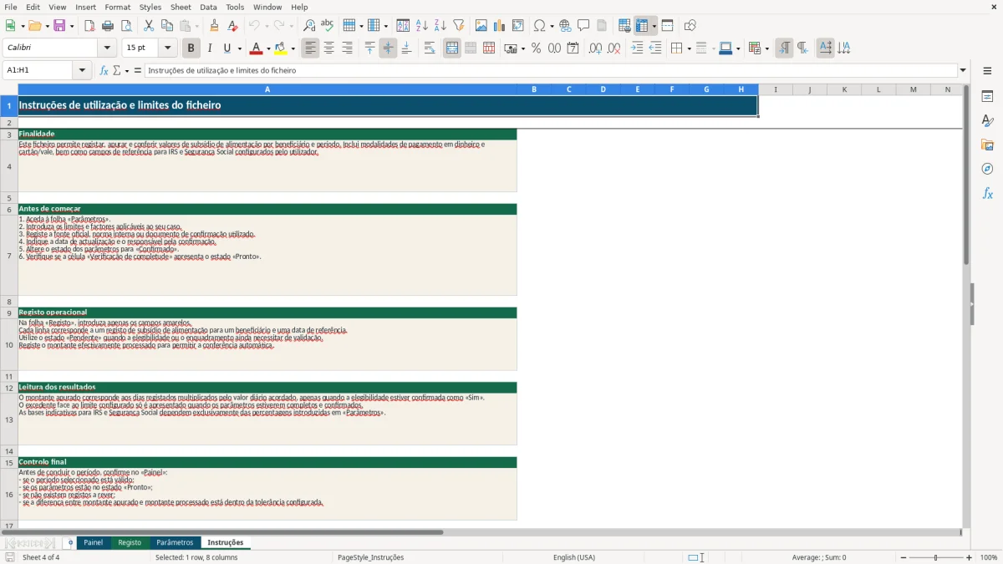1003x564 pixels.
Task: Open conditional formatting dropdown arrow
Action: click(x=766, y=48)
